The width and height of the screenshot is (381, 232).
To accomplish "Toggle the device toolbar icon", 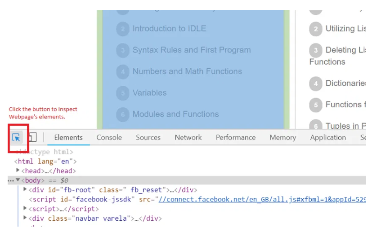I will coord(32,137).
